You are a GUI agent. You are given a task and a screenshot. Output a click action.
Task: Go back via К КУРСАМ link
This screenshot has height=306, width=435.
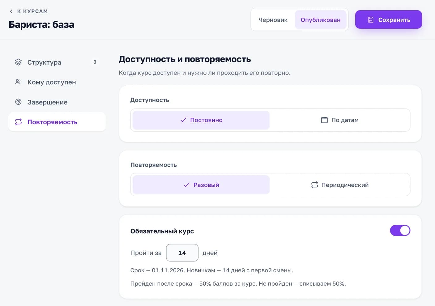coord(28,11)
